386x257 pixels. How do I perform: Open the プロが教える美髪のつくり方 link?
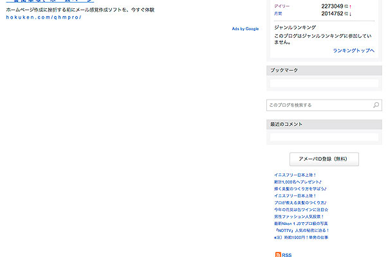[300, 202]
